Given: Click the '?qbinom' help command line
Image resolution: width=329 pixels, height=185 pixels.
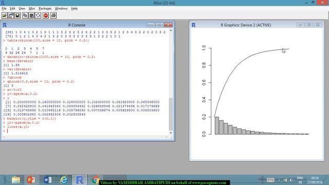Looking at the screenshot, I should coord(14,78).
